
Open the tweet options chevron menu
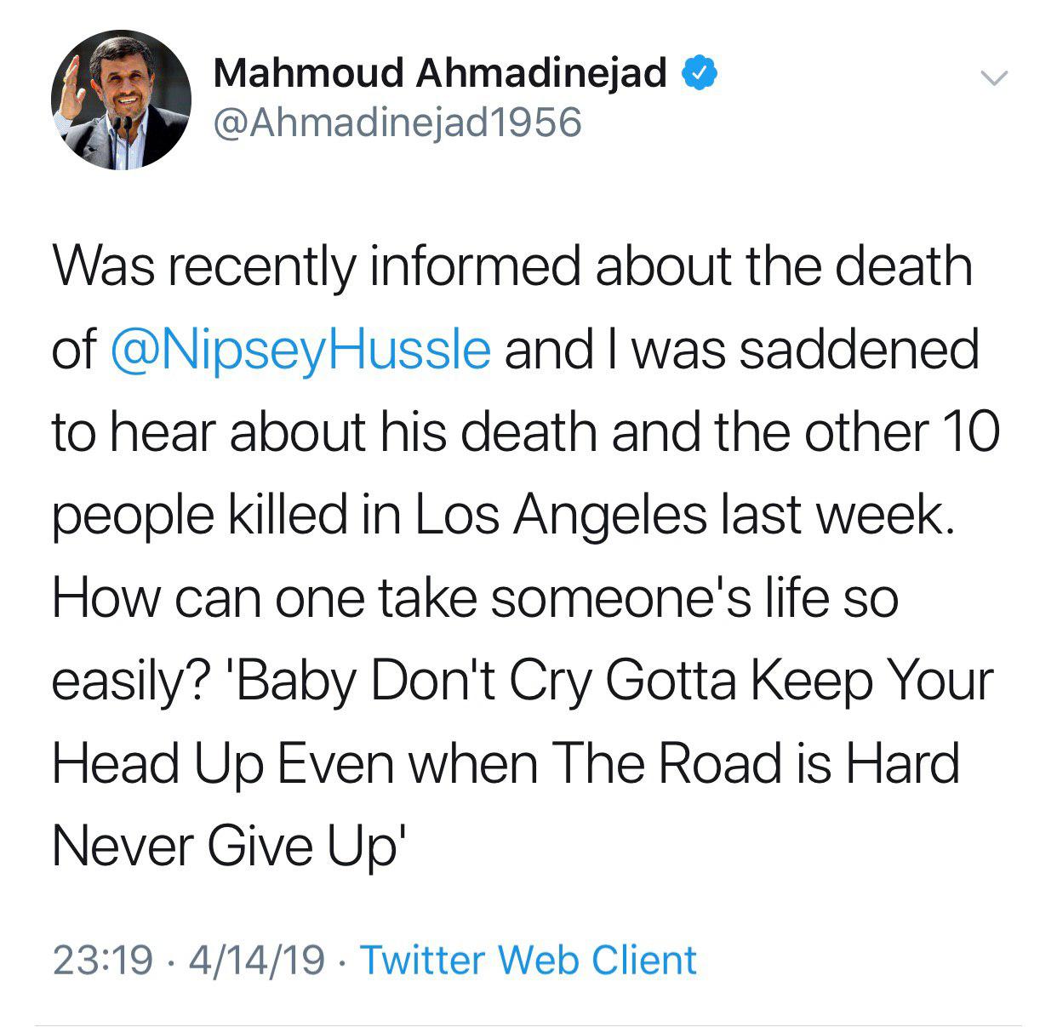(x=994, y=79)
